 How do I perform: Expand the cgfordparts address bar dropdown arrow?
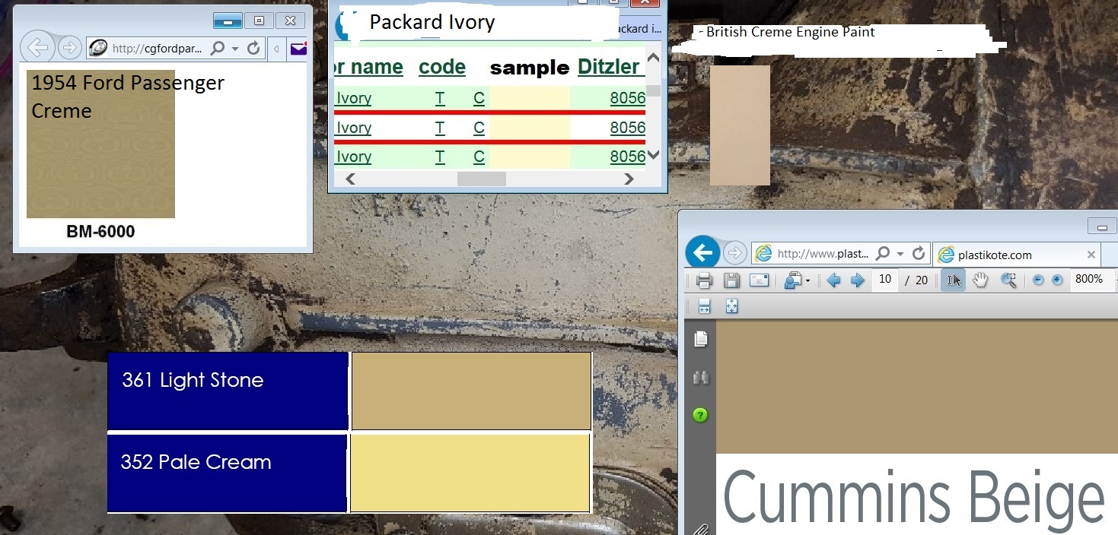pyautogui.click(x=234, y=49)
